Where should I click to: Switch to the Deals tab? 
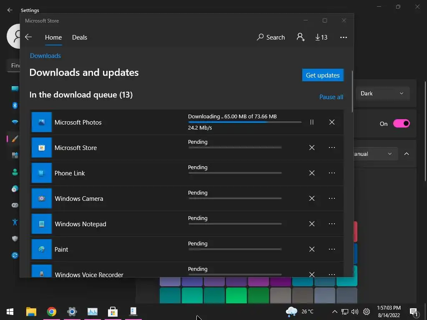tap(80, 37)
